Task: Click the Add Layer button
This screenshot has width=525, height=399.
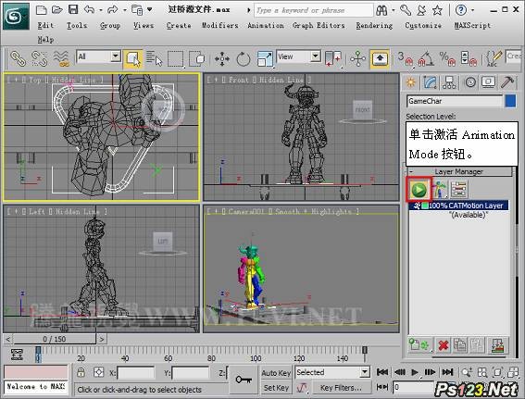Action: [x=419, y=344]
